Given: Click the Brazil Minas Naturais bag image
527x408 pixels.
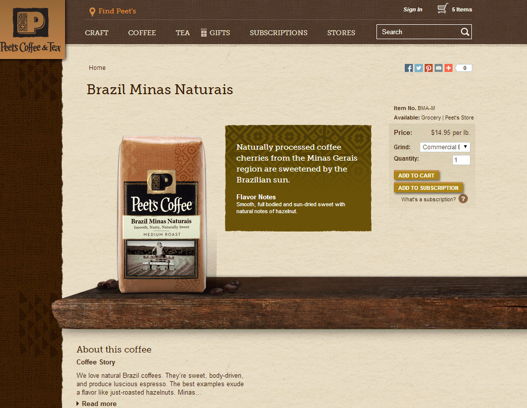Looking at the screenshot, I should [162, 214].
